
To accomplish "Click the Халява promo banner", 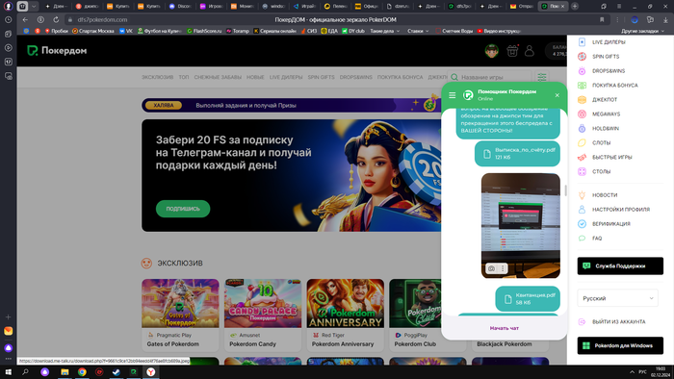I will tap(292, 105).
